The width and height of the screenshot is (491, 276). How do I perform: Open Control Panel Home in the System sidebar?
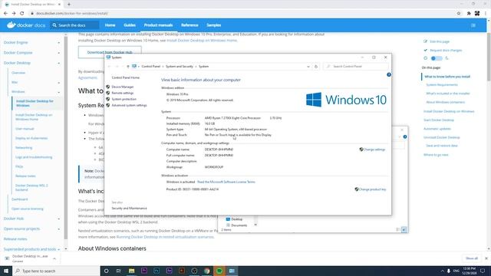126,77
